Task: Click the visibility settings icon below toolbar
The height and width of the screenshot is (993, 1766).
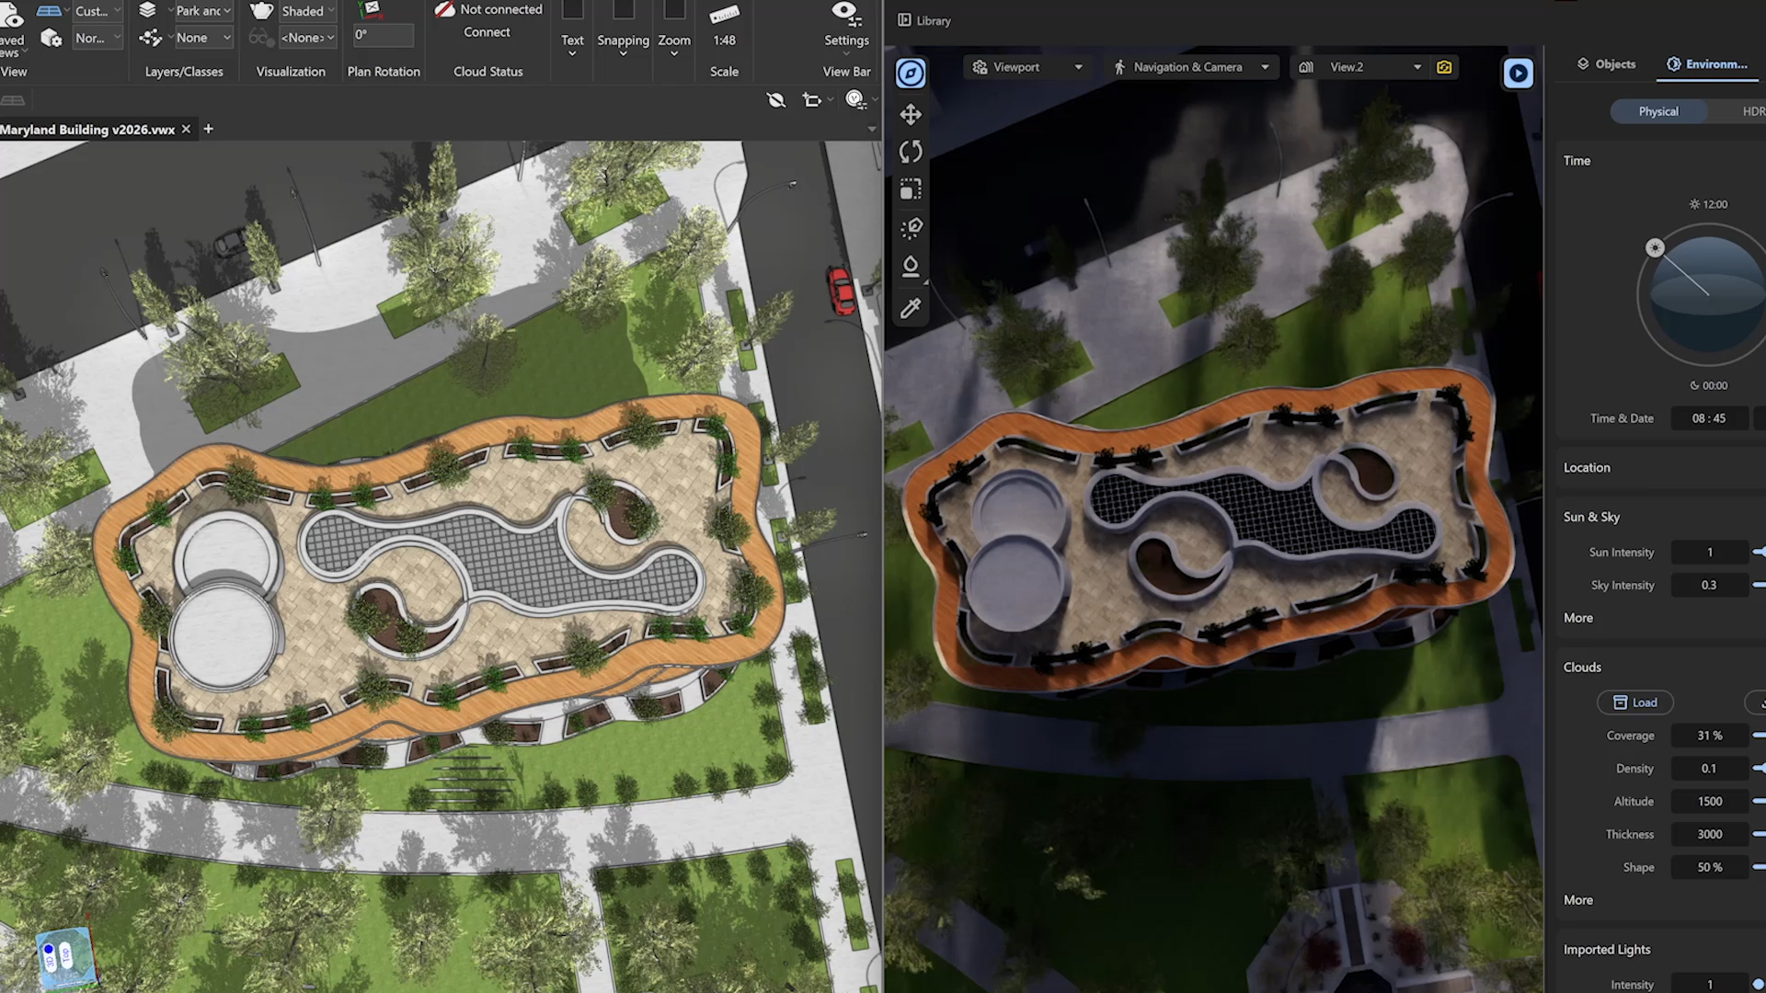Action: [856, 99]
